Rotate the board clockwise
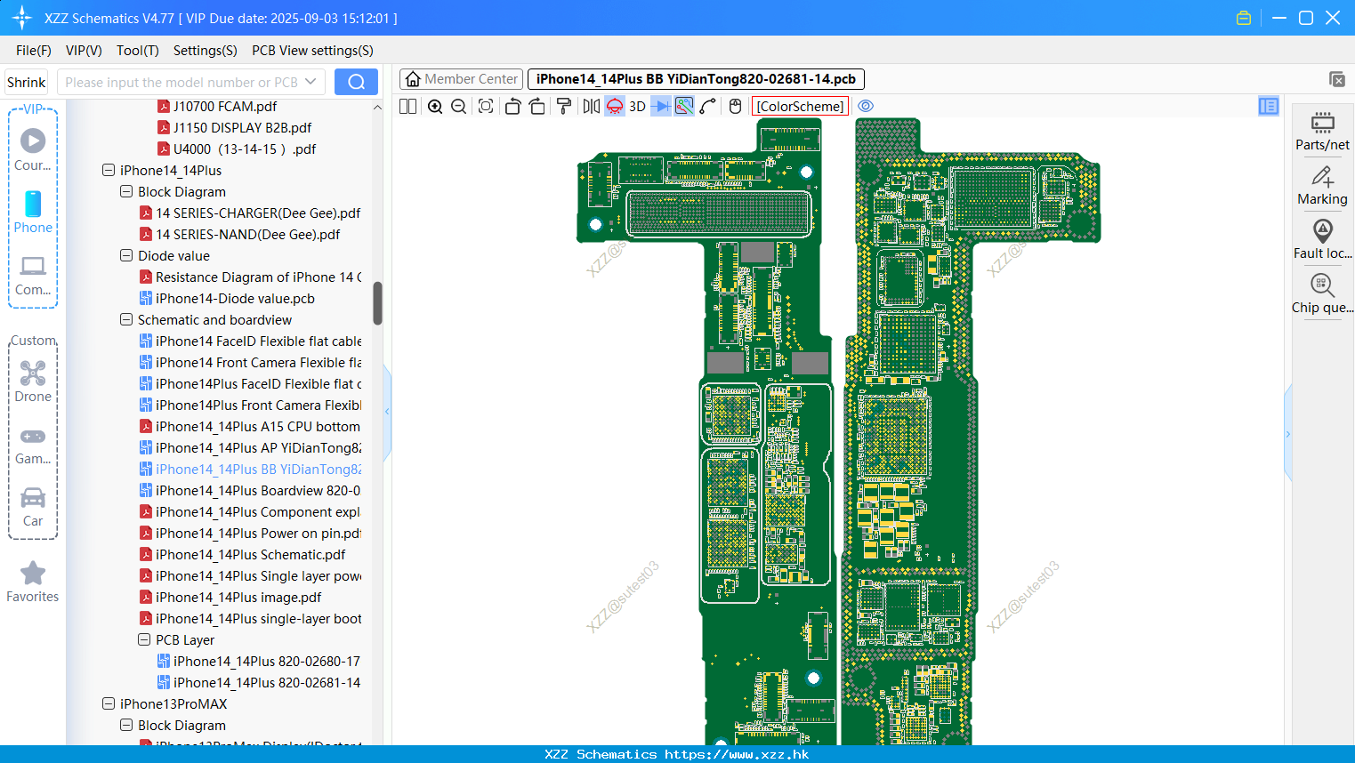The height and width of the screenshot is (763, 1355). [x=536, y=107]
